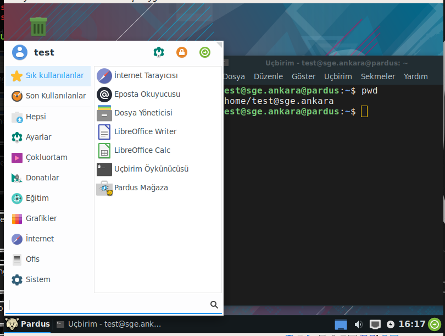This screenshot has width=445, height=336.
Task: Click the Dosya Yöneticisi drawer icon
Action: click(104, 113)
